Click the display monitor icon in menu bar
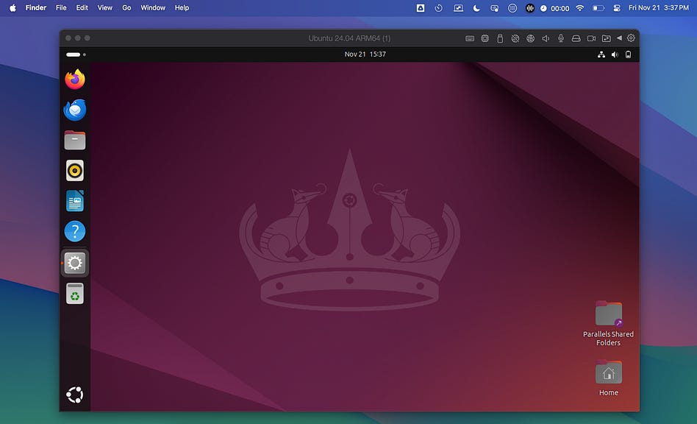 tap(458, 8)
